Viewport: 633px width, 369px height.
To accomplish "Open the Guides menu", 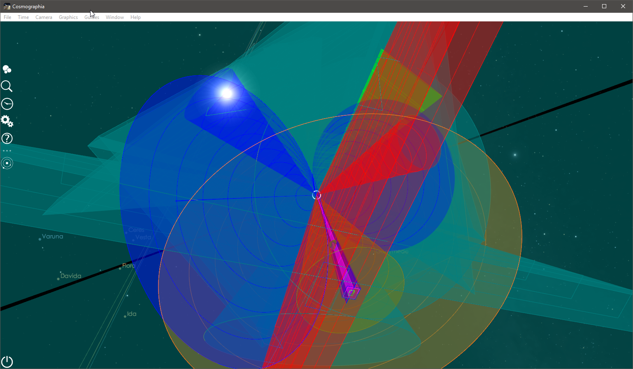I will click(x=92, y=17).
